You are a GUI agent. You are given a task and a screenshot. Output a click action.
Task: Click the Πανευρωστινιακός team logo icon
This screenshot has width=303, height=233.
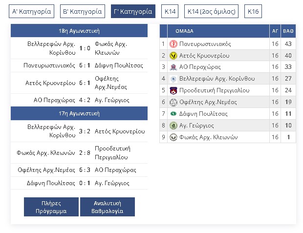[x=173, y=44]
